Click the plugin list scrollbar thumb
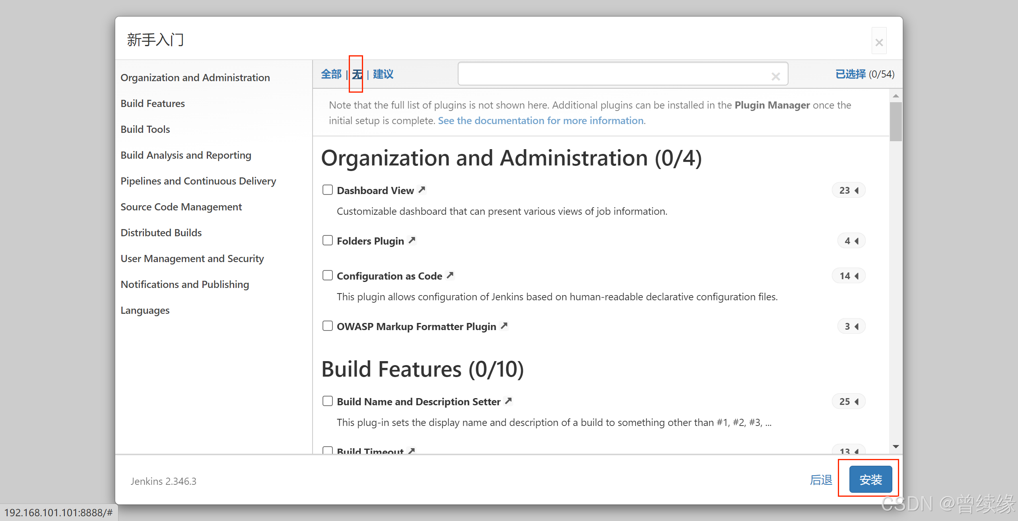Screen dimensions: 1018x521 pos(896,122)
